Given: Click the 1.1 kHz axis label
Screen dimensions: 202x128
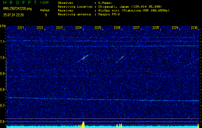Looking at the screenshot, I should tap(3, 42).
